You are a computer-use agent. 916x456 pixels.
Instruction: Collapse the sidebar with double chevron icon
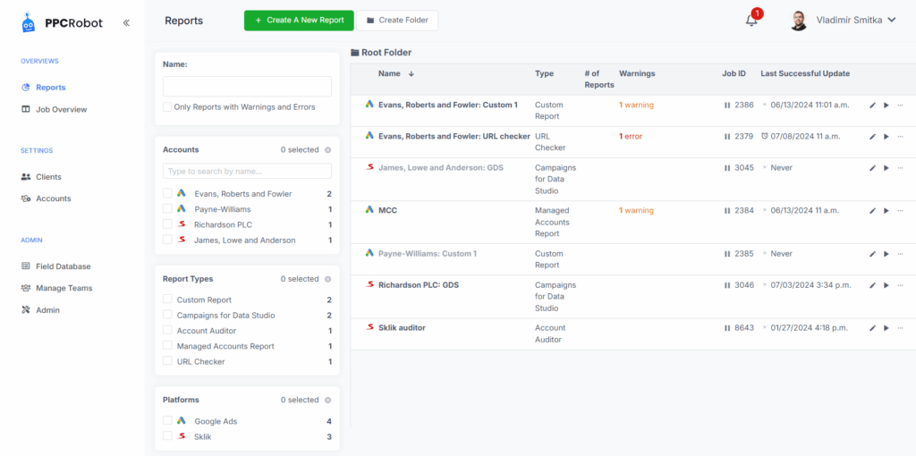coord(126,22)
